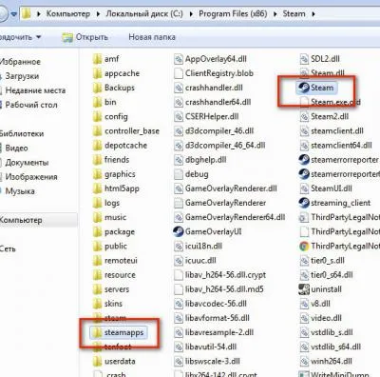Open Рабочий стол in navigation pane

31,105
